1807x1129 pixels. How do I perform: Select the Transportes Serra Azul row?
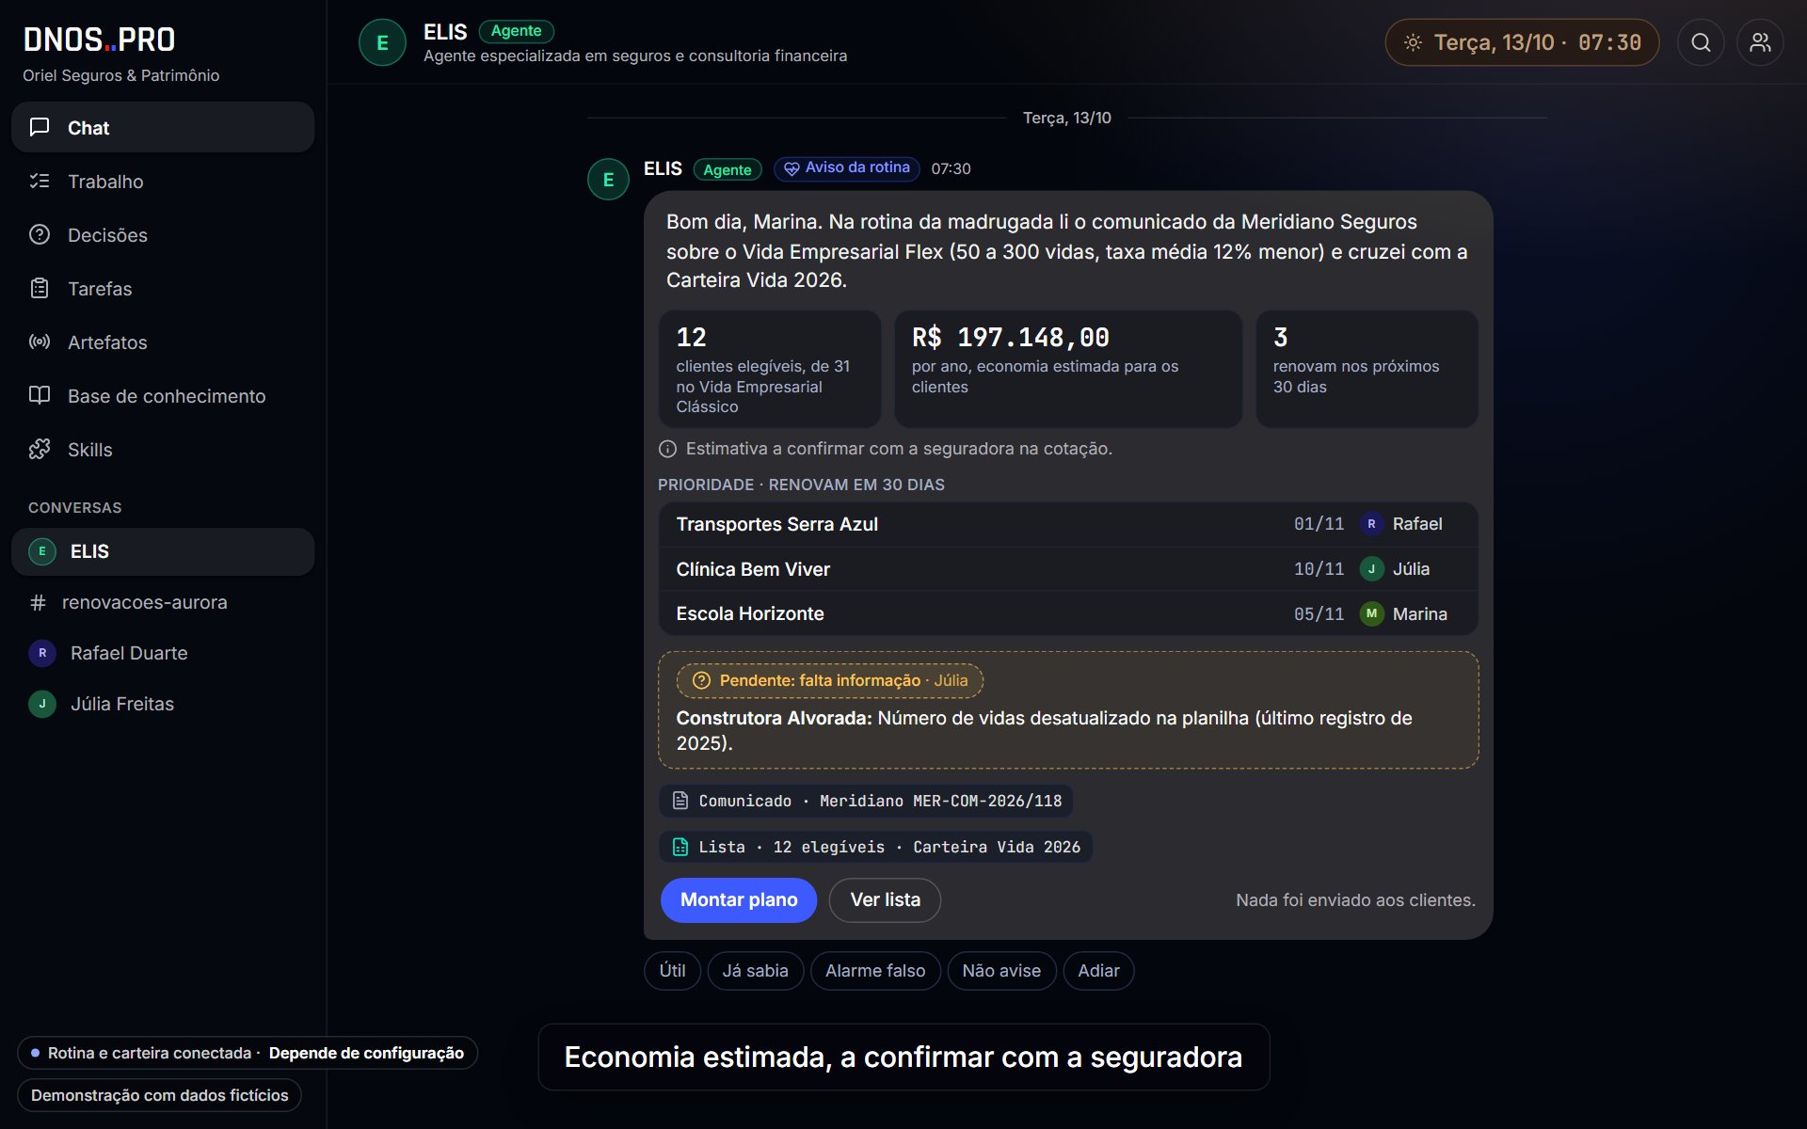(1068, 524)
